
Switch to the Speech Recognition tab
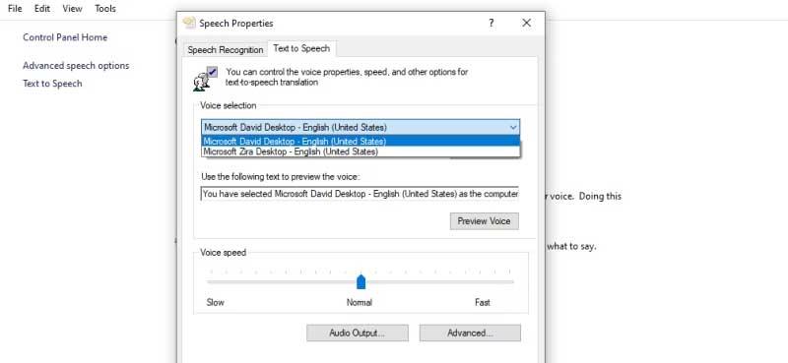point(226,50)
